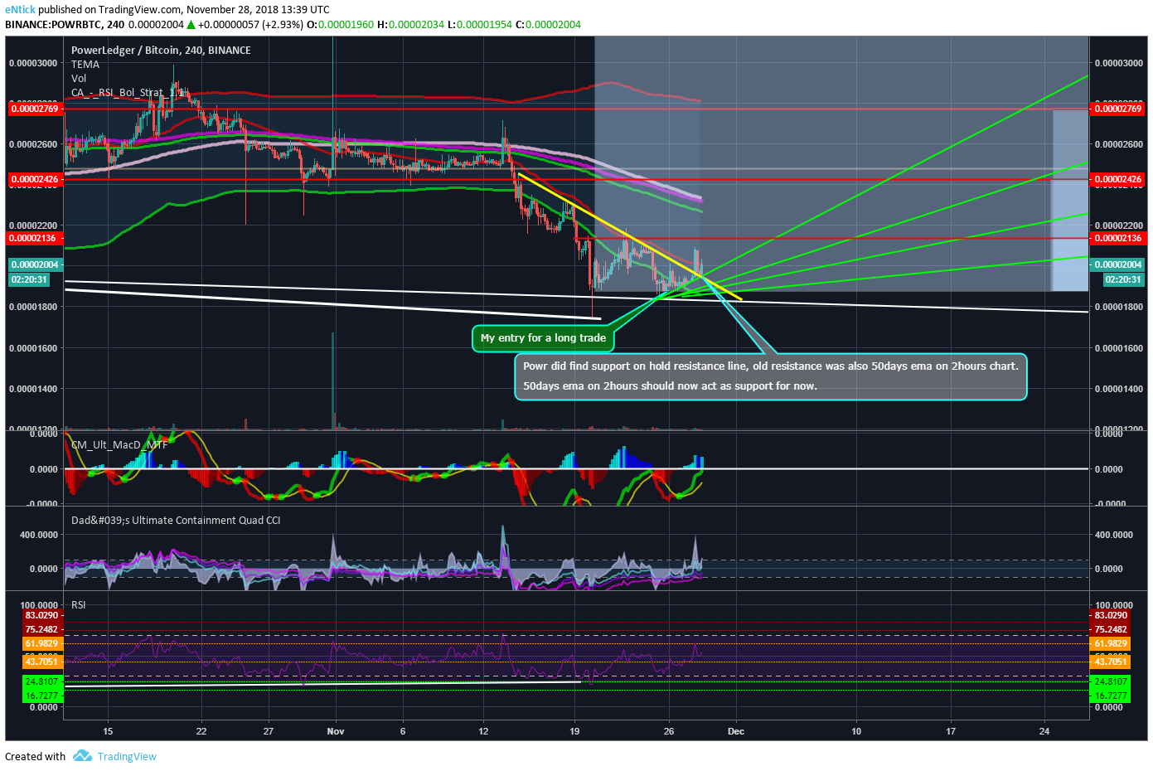Click the 12 date marker on the time axis
Screen dimensions: 1153x771
(484, 731)
